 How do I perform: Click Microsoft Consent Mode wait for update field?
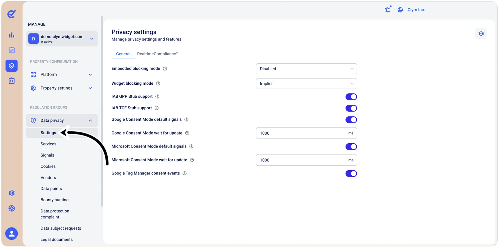(306, 160)
